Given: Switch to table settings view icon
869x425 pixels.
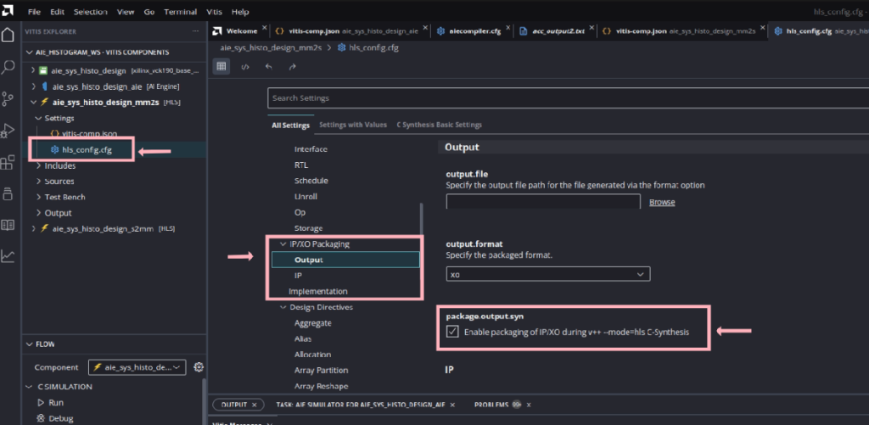Looking at the screenshot, I should click(x=221, y=66).
